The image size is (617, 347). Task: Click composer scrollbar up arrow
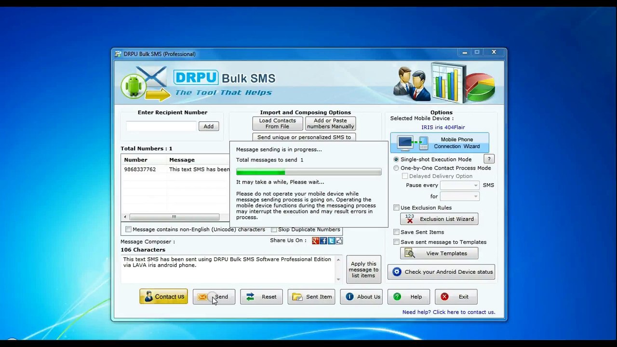[x=338, y=260]
